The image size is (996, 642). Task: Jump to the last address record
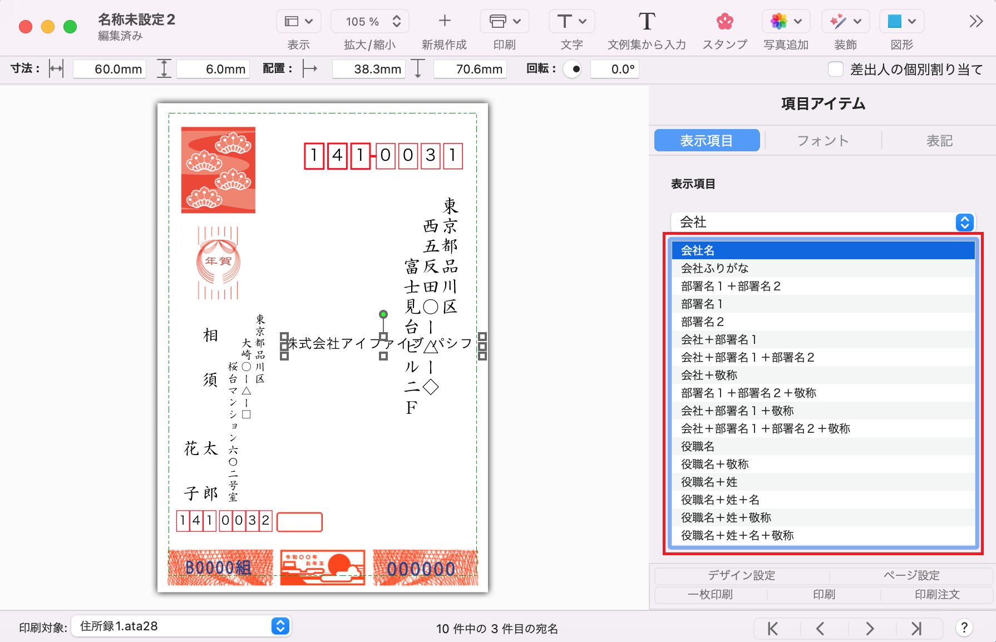point(917,629)
